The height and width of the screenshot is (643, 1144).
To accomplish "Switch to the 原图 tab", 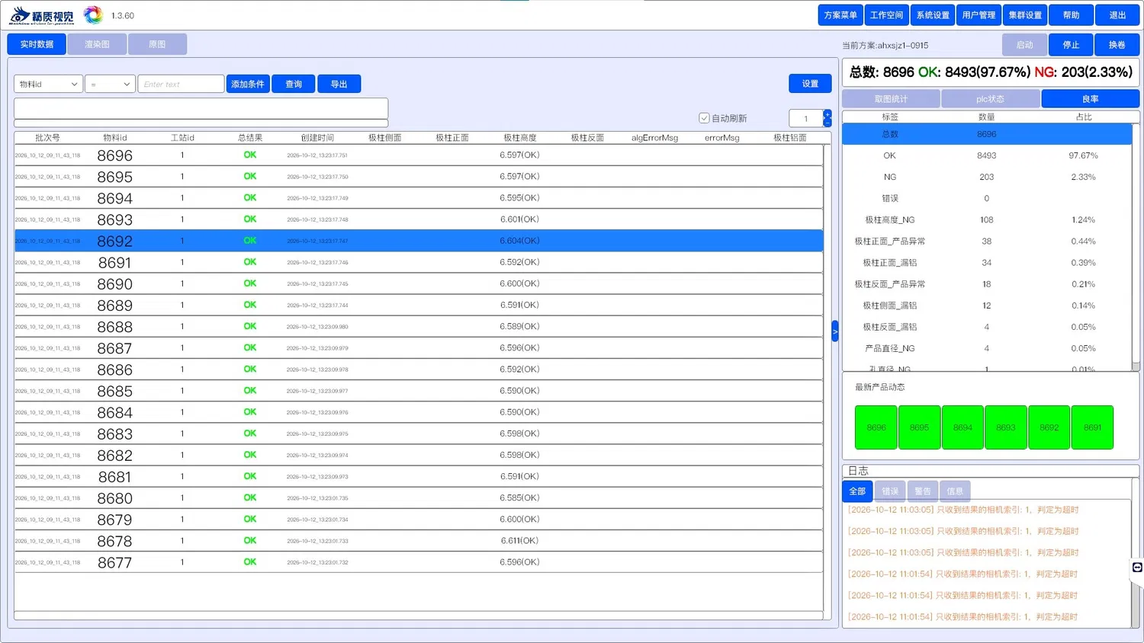I will point(157,44).
